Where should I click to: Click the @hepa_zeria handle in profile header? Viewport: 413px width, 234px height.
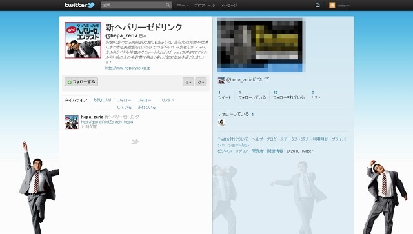click(x=121, y=35)
